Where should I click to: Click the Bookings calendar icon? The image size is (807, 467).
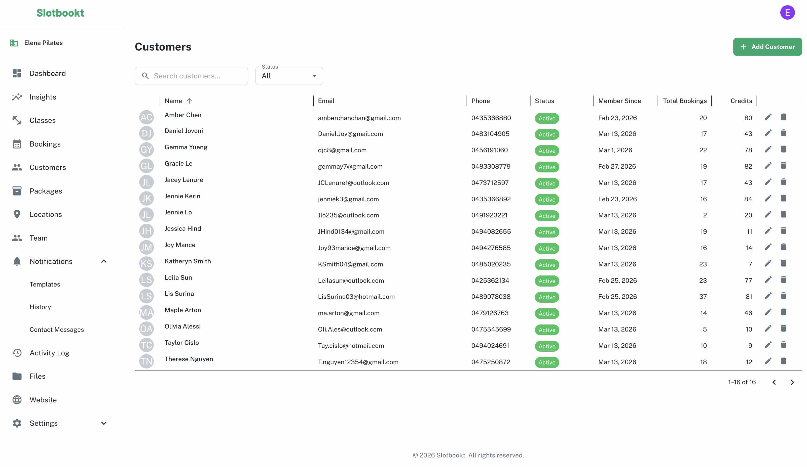(x=17, y=144)
